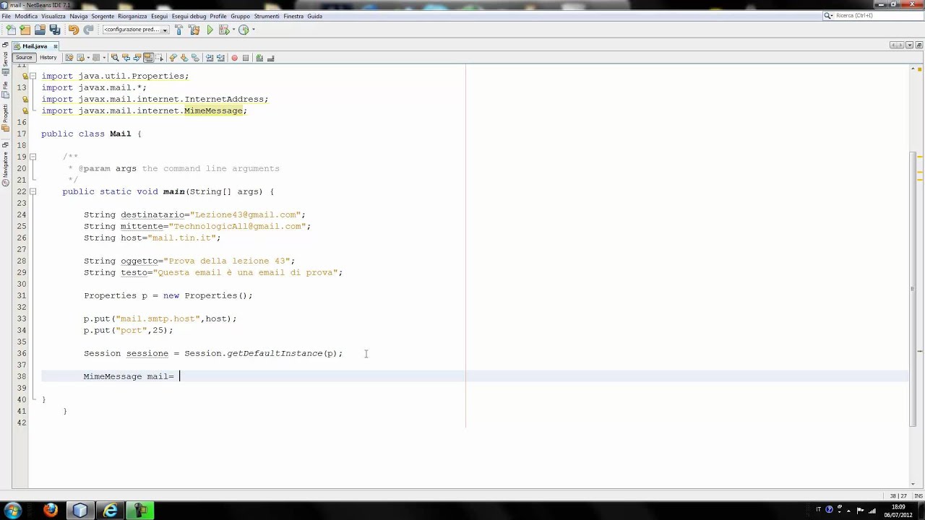The width and height of the screenshot is (925, 520).
Task: Switch to the Source view
Action: 24,58
